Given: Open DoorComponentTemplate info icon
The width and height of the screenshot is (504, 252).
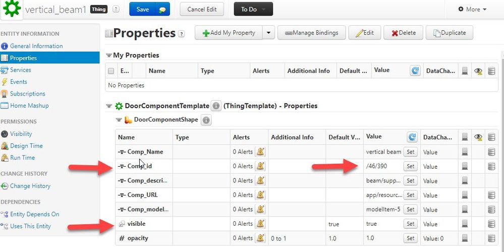Looking at the screenshot, I should (216, 106).
